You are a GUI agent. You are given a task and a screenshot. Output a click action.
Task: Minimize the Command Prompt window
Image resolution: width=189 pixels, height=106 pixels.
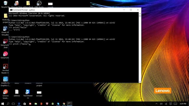pyautogui.click(x=124, y=10)
